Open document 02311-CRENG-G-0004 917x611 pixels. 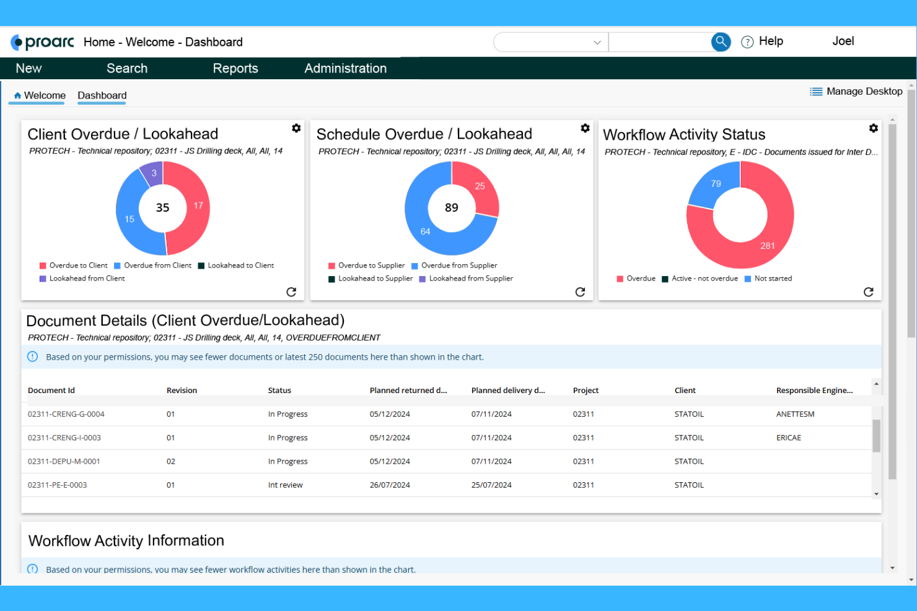coord(67,414)
